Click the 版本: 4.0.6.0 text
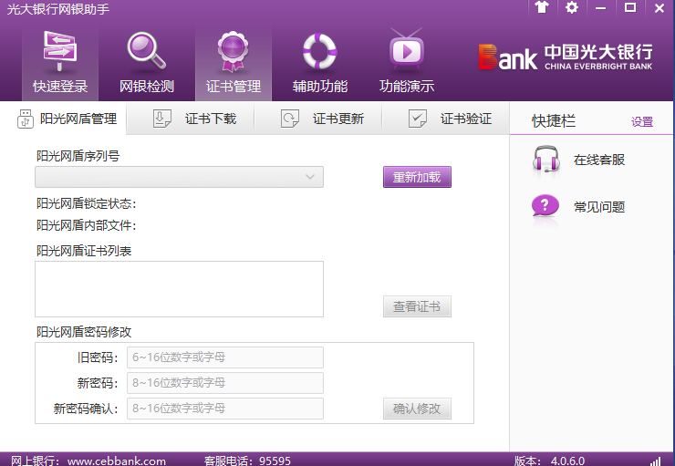This screenshot has width=675, height=466. [x=549, y=461]
